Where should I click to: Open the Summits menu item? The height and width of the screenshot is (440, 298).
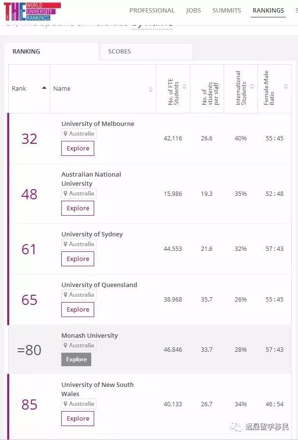coord(227,11)
